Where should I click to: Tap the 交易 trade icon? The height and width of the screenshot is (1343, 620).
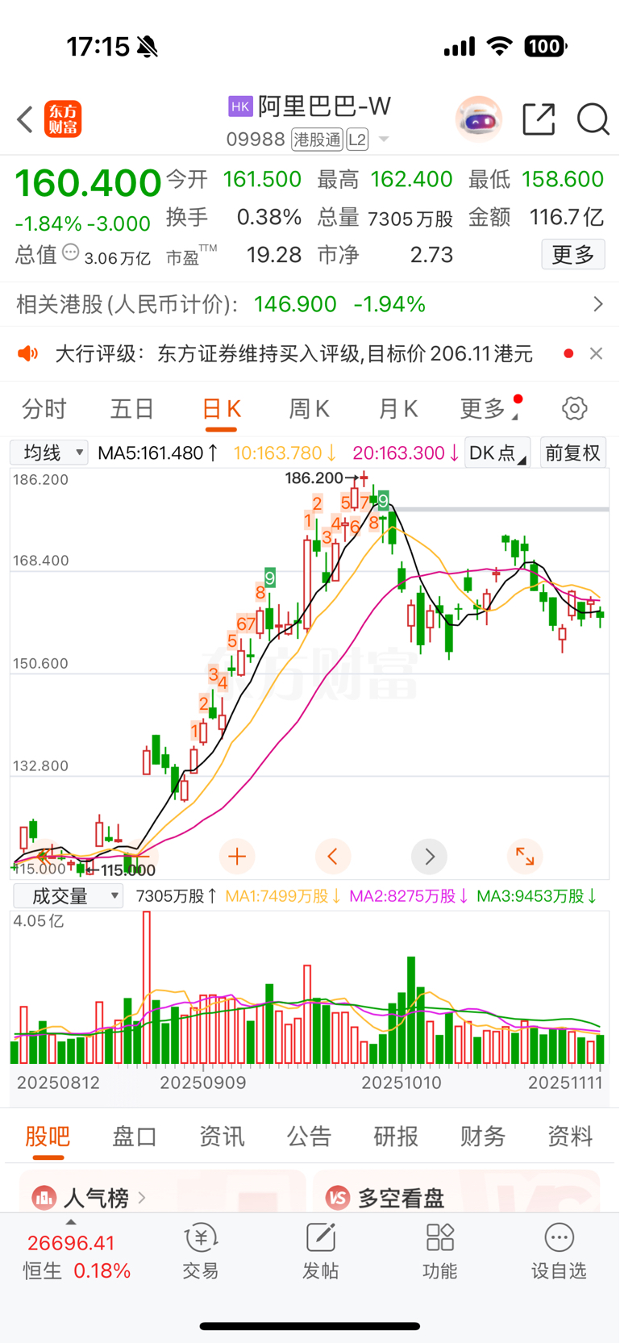[x=201, y=1251]
